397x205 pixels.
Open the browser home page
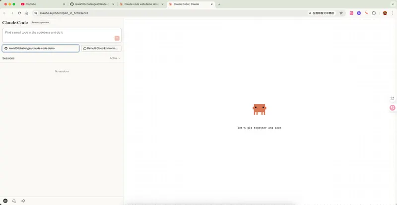27,13
